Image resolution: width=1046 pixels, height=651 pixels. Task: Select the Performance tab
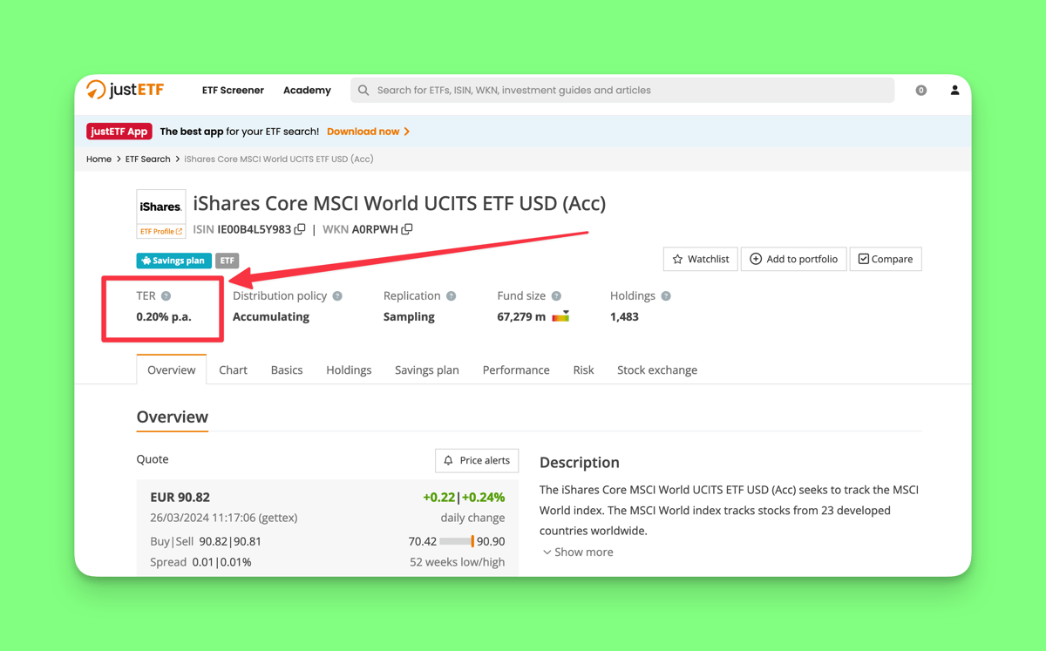516,370
